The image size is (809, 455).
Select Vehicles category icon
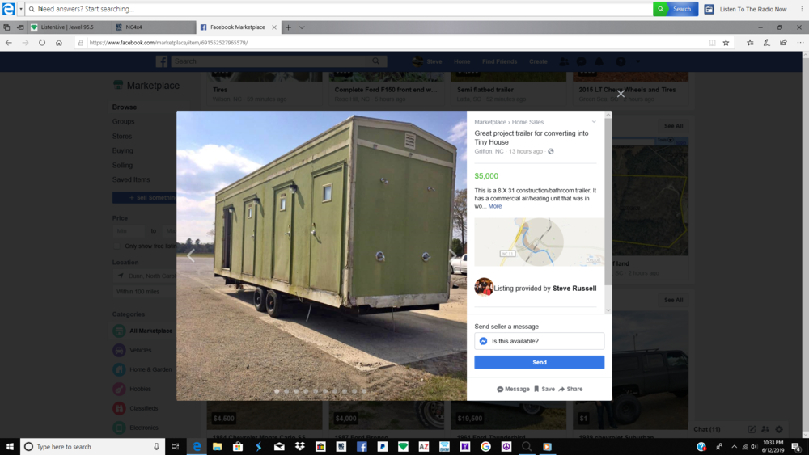119,351
